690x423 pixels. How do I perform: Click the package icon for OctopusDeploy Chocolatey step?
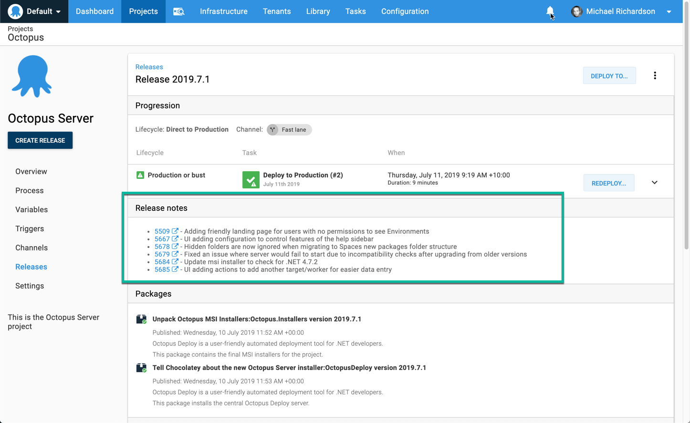[141, 368]
